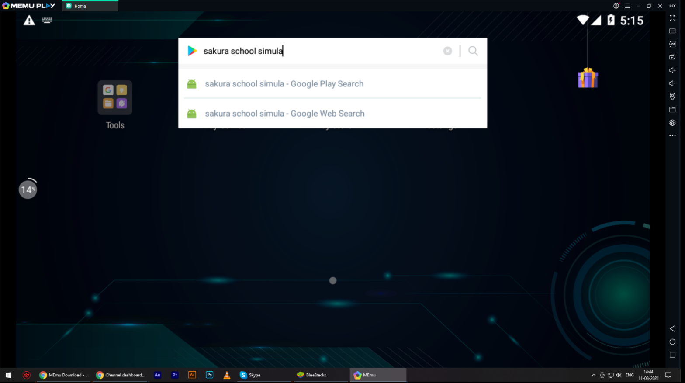
Task: Click the volume down icon in sidebar
Action: [672, 83]
